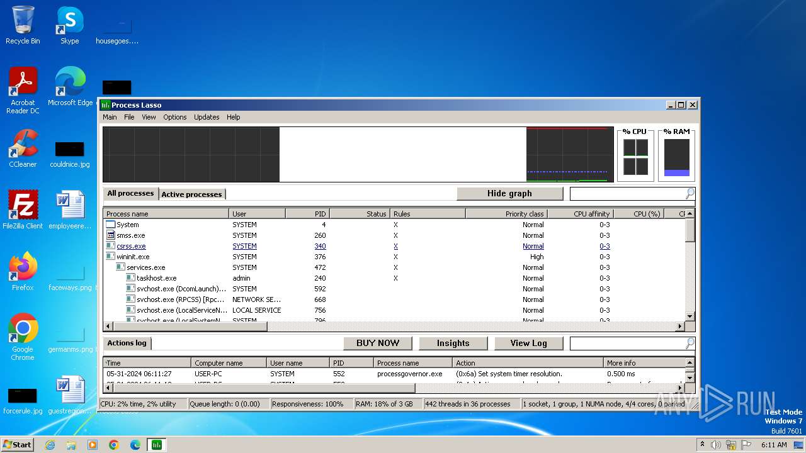Open FileZilla Client shortcut
Screen dimensions: 806x453
pos(23,210)
